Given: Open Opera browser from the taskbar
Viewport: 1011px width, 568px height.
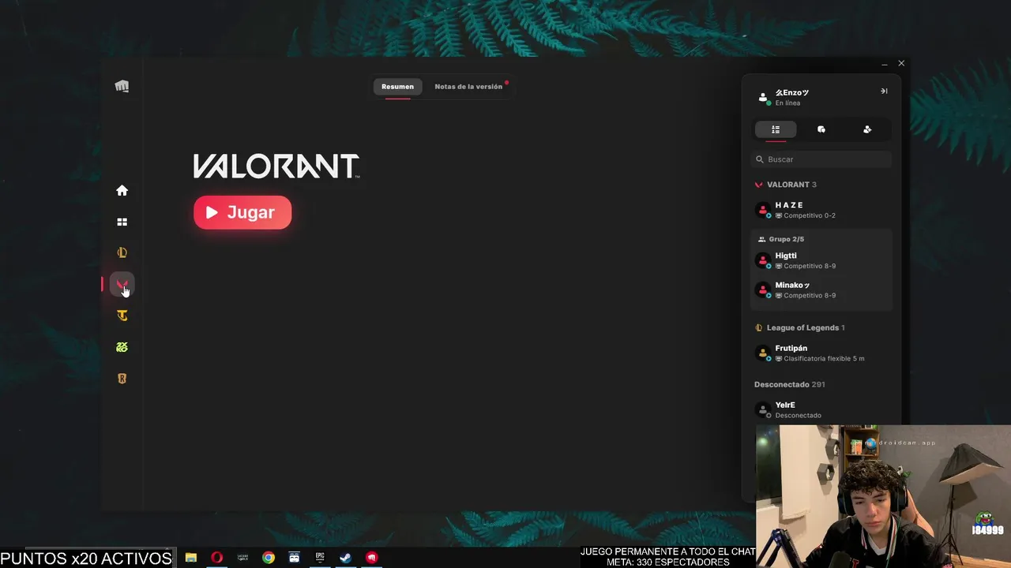Looking at the screenshot, I should 216,557.
